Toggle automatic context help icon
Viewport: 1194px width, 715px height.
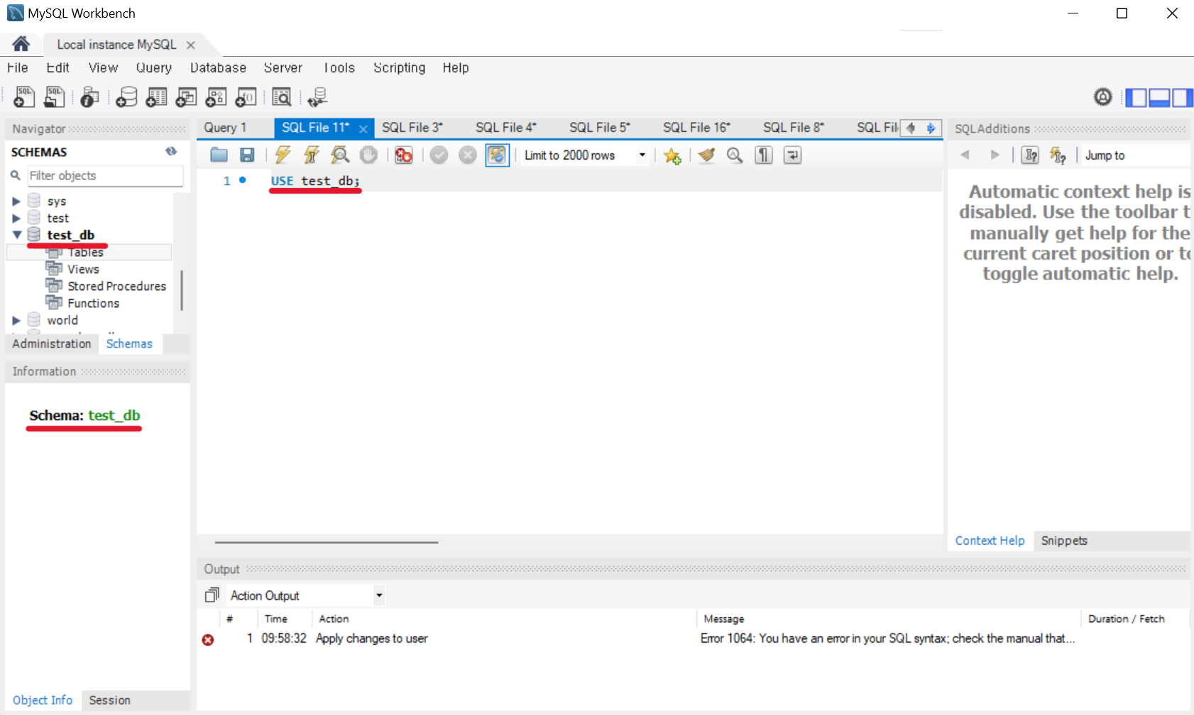pyautogui.click(x=1058, y=155)
